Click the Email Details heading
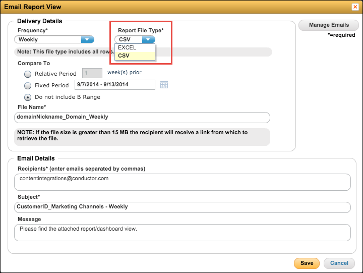The width and height of the screenshot is (363, 273). pos(36,158)
